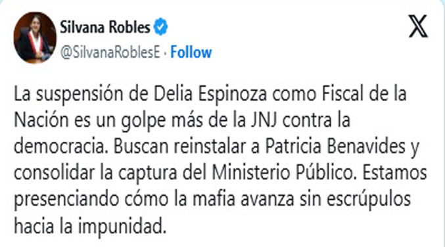Open Silvana Robles' profile photo
Image resolution: width=445 pixels, height=247 pixels.
click(35, 37)
